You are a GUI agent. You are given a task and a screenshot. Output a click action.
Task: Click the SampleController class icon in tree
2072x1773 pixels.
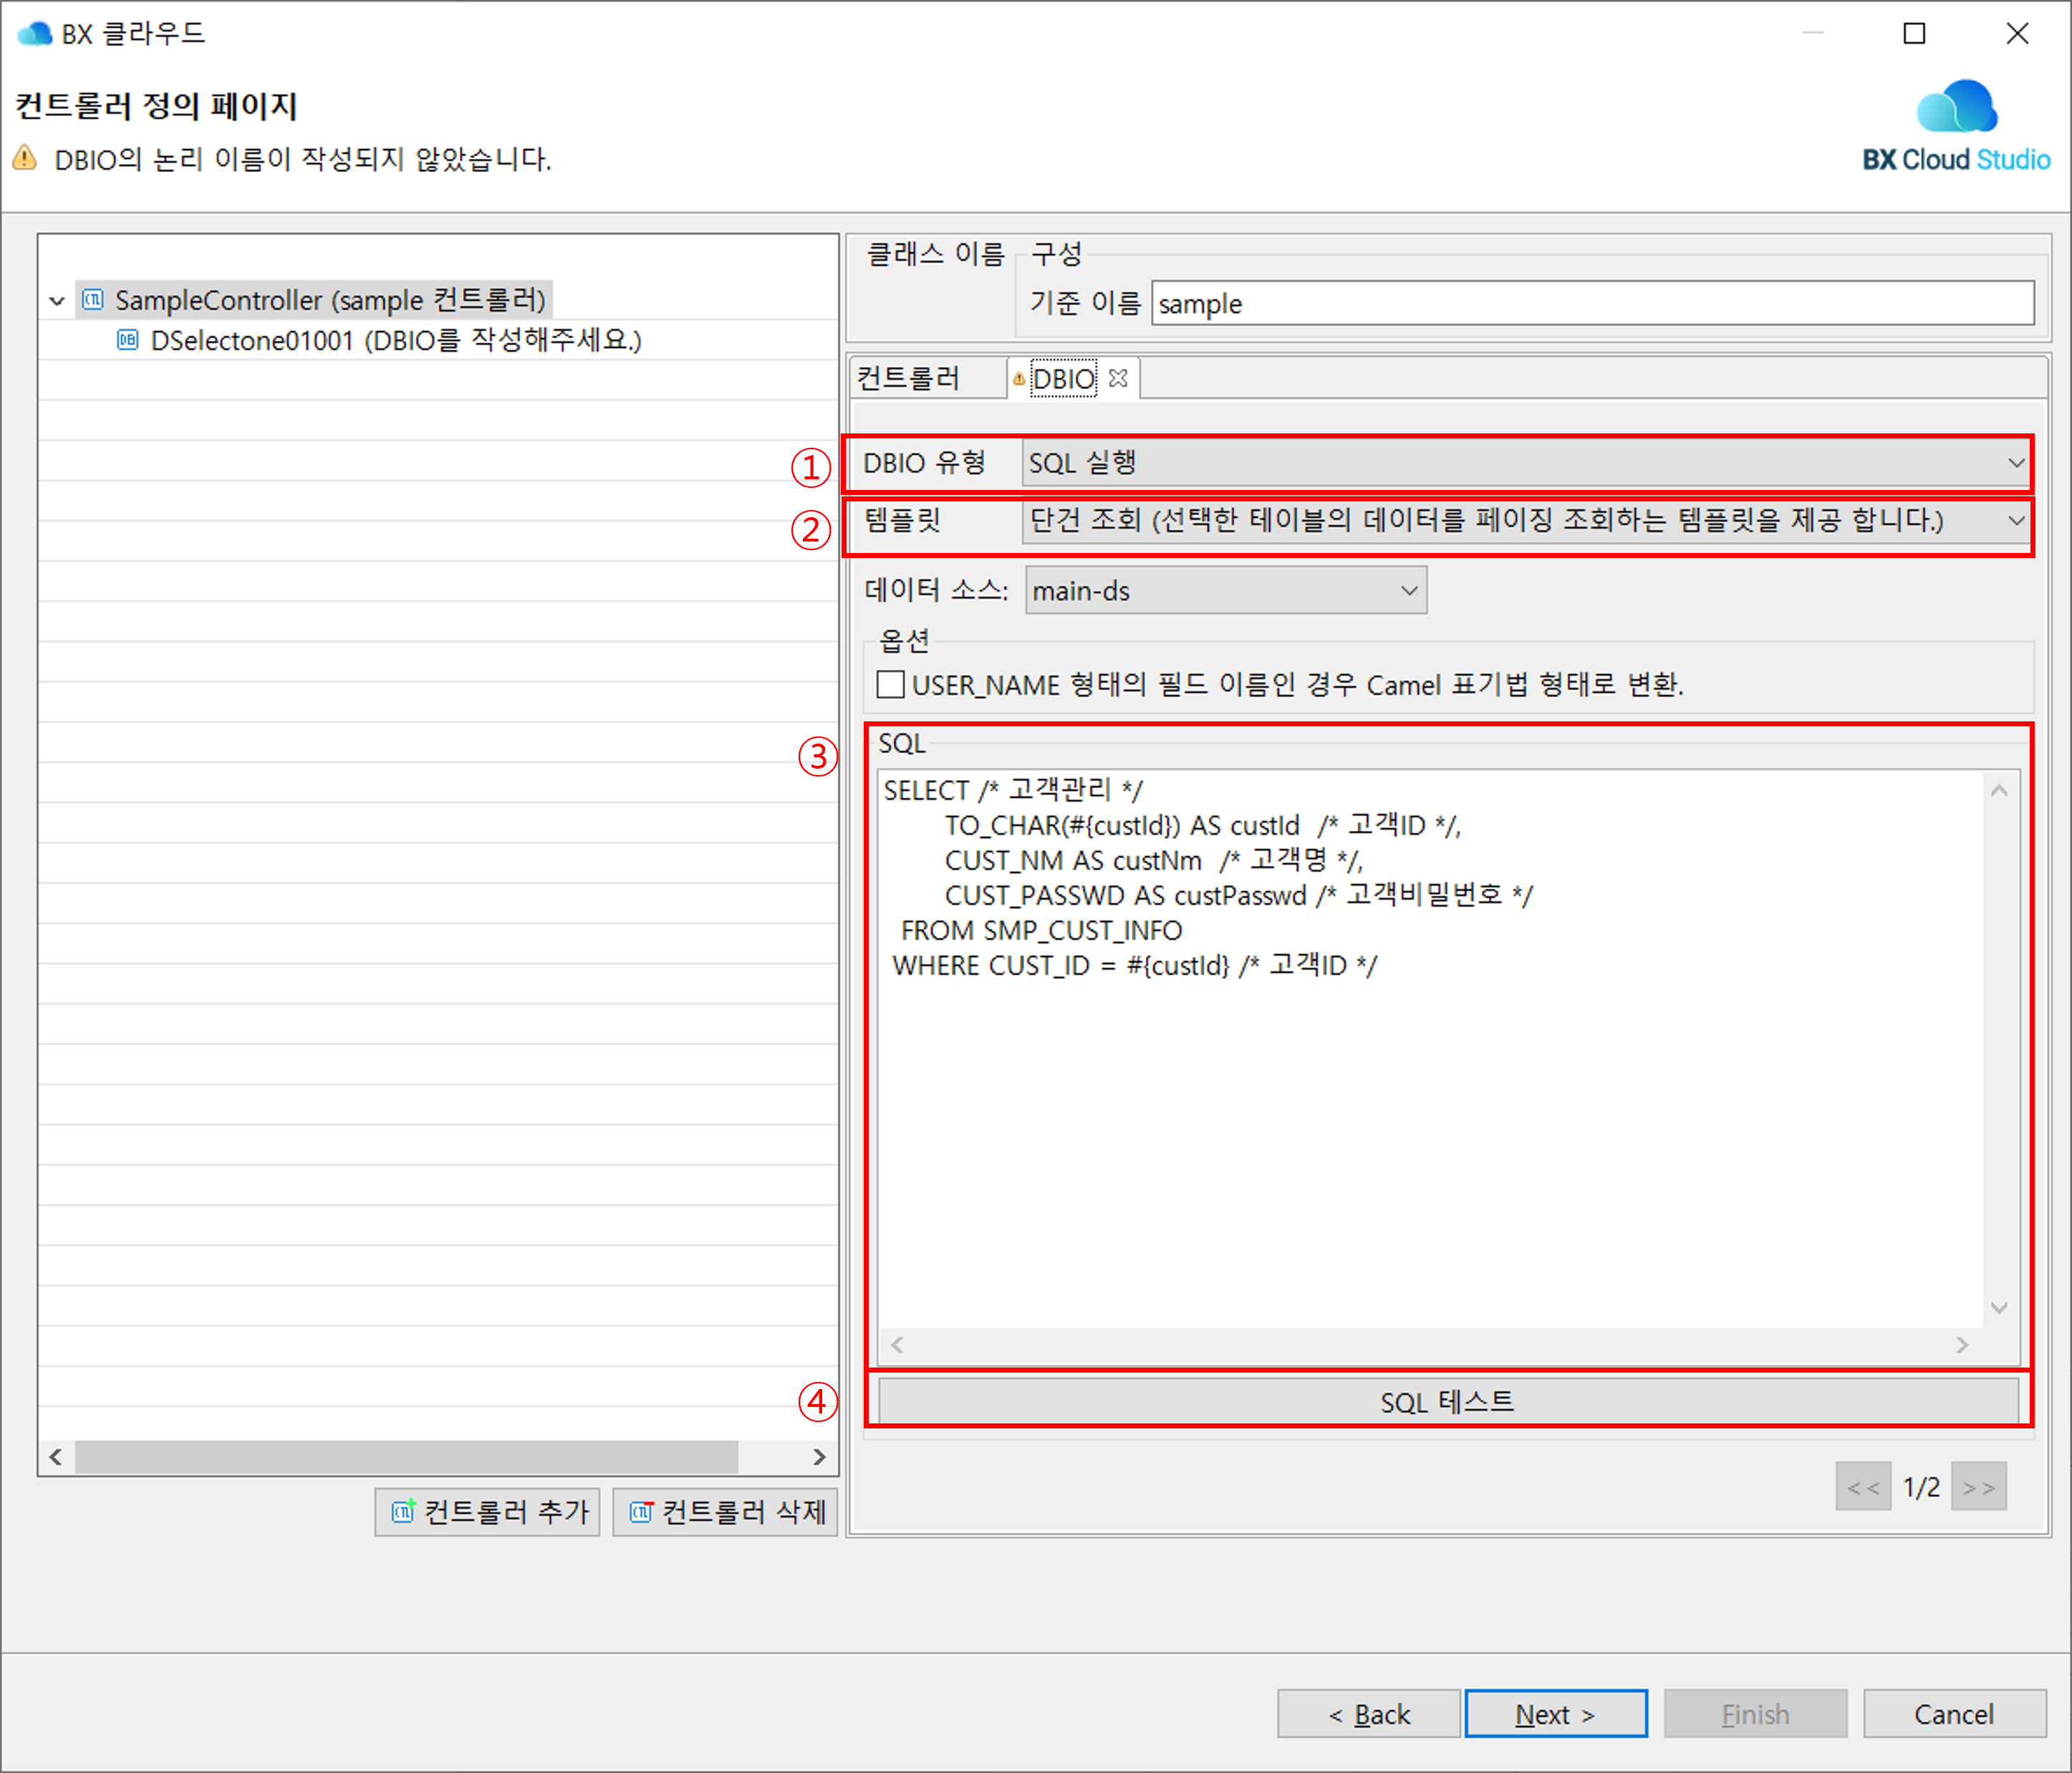(93, 300)
